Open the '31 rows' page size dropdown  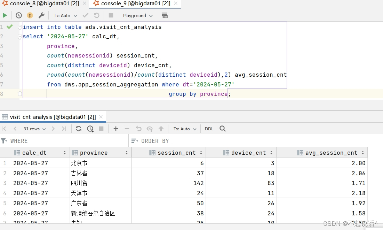coord(34,129)
